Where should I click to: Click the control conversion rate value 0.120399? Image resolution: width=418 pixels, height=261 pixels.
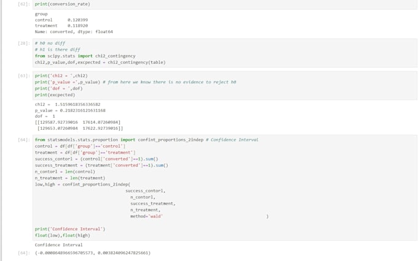77,20
